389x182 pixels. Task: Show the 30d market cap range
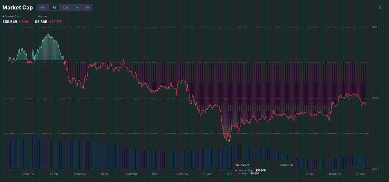66,8
